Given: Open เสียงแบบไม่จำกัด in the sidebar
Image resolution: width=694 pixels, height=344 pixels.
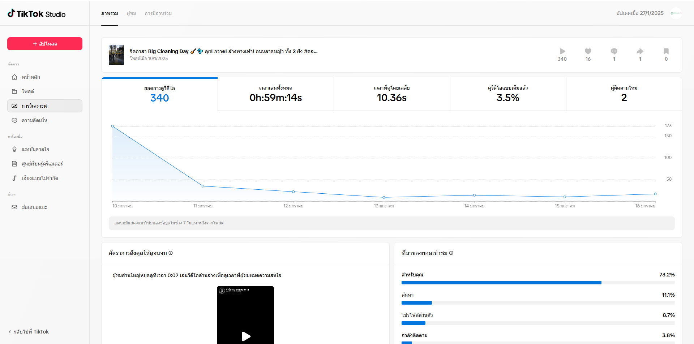Looking at the screenshot, I should (45, 178).
